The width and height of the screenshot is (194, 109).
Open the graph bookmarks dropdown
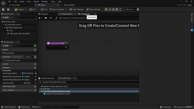(x=40, y=18)
